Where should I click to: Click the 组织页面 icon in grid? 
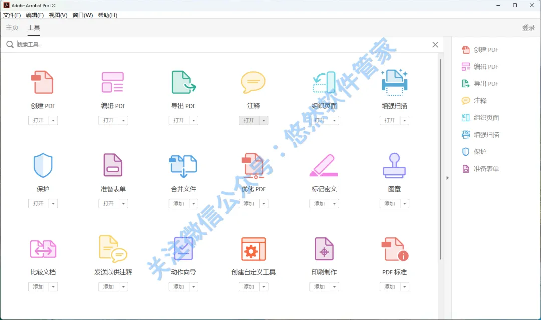click(x=324, y=82)
